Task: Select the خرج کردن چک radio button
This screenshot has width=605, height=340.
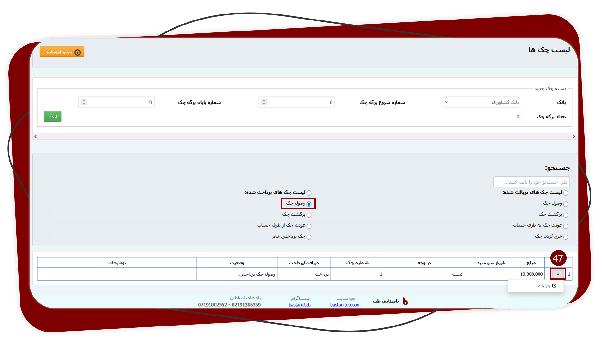Action: (566, 237)
